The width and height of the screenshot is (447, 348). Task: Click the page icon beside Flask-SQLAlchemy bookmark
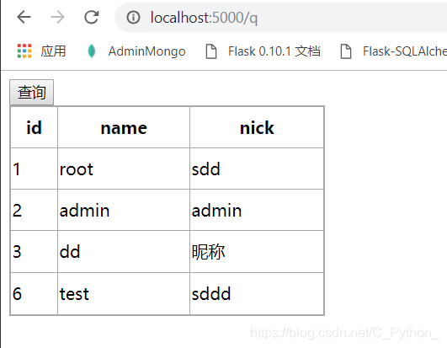coord(346,51)
